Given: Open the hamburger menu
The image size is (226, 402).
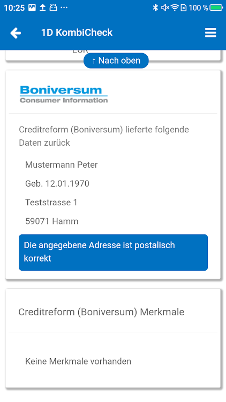Looking at the screenshot, I should [210, 33].
